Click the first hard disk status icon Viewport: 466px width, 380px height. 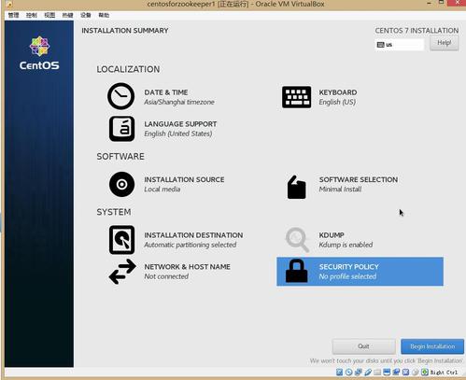coord(339,372)
